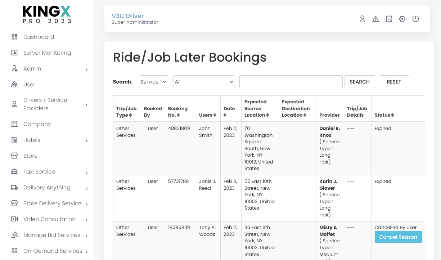
Task: Open Dashboard from the sidebar
Action: [x=39, y=37]
